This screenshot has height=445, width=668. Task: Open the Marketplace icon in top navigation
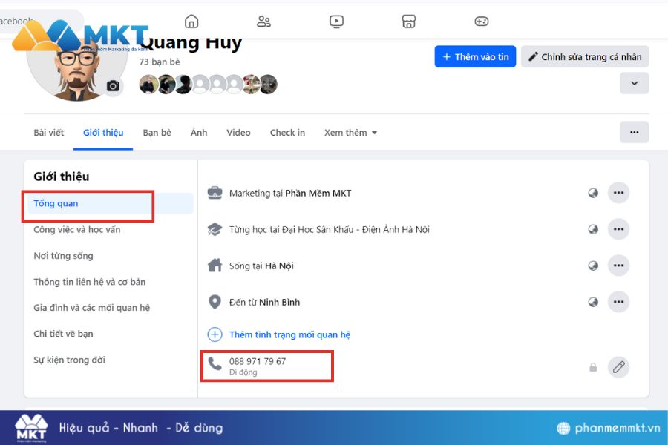click(409, 21)
